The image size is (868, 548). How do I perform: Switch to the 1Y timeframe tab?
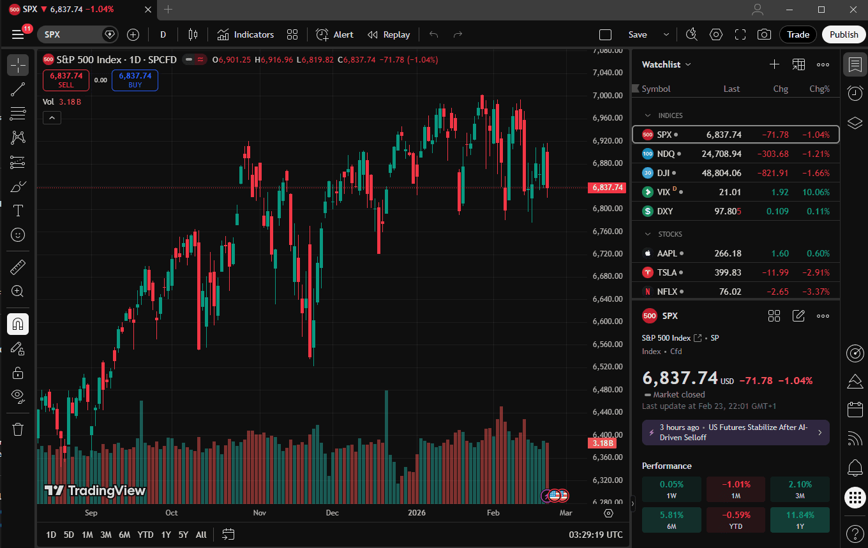165,535
